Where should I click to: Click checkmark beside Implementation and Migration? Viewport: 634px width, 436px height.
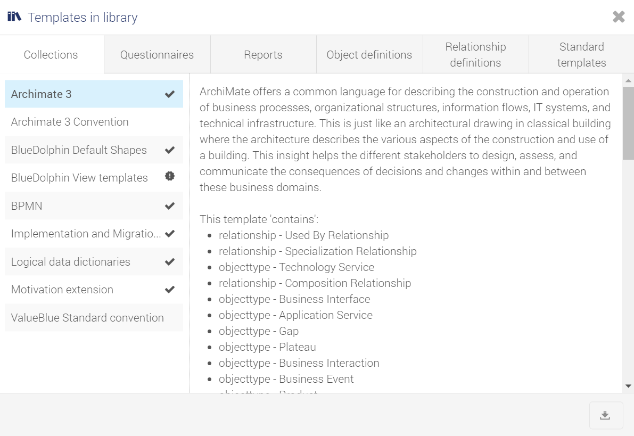(170, 234)
